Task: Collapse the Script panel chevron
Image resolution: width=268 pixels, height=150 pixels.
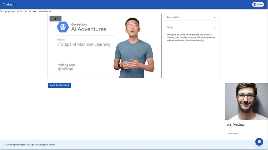Action: 214,27
